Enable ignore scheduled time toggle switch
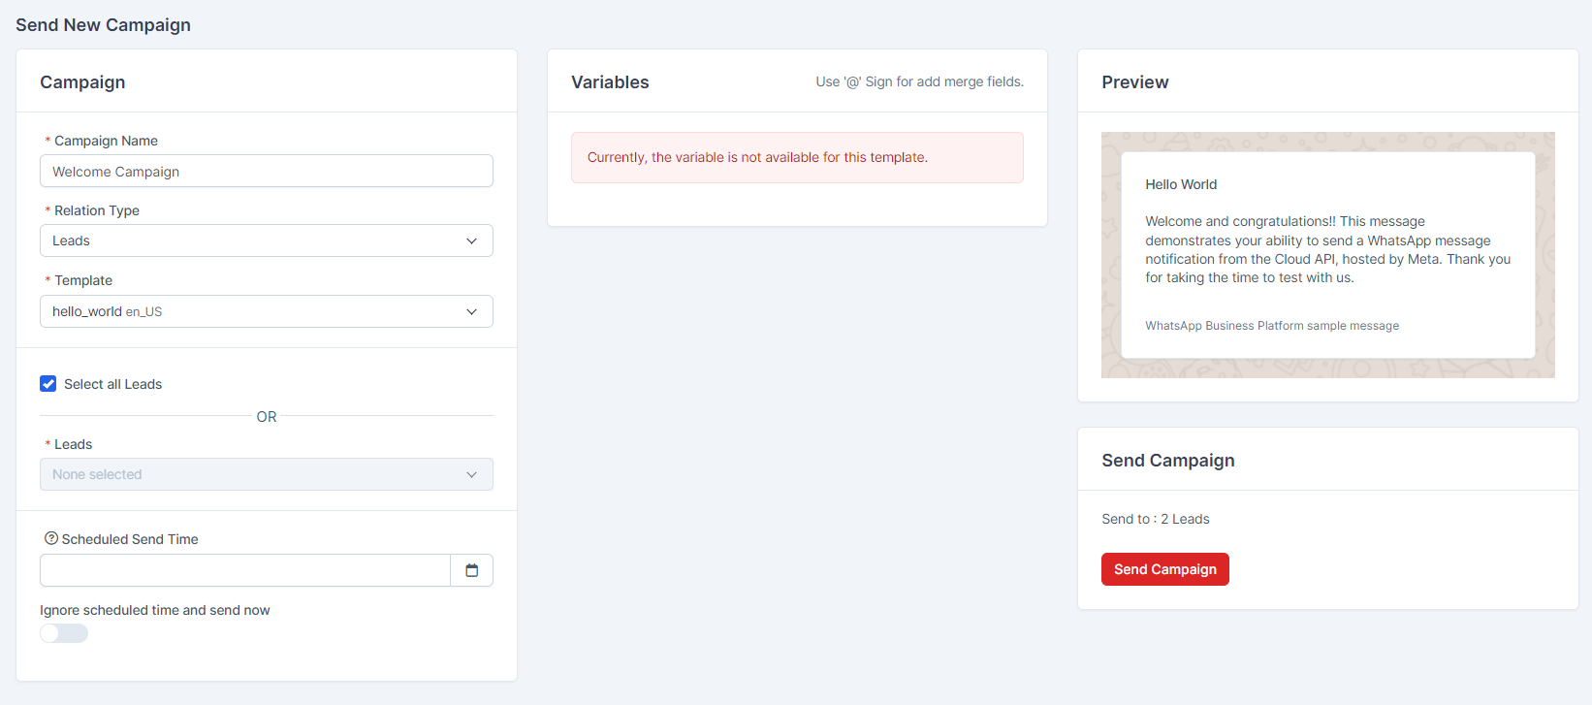This screenshot has height=705, width=1592. tap(64, 633)
